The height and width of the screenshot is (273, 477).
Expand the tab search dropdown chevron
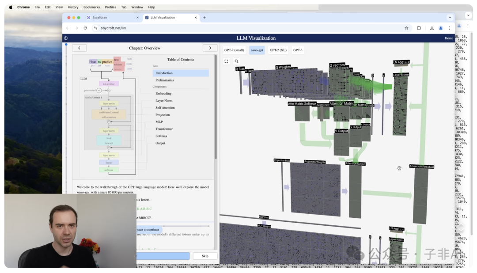click(450, 18)
